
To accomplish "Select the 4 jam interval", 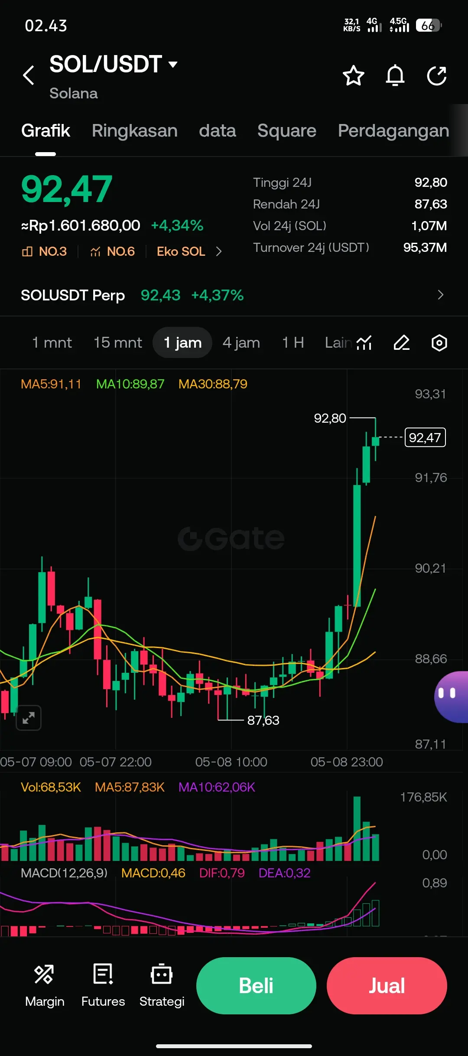I will (241, 342).
